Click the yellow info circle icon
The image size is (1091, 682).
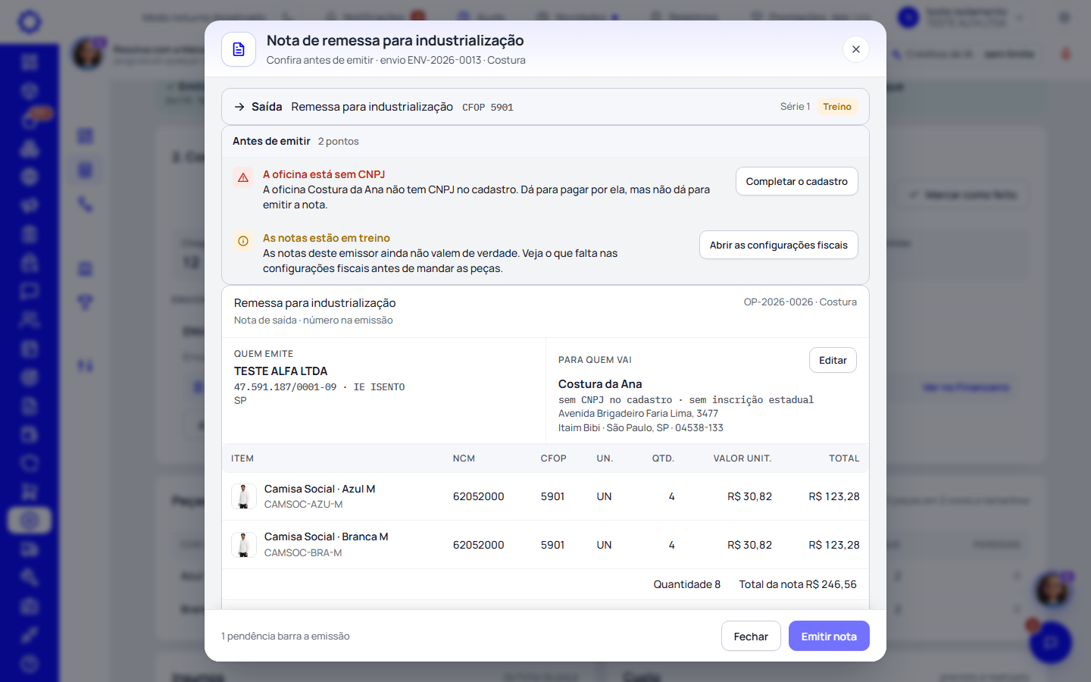[243, 242]
